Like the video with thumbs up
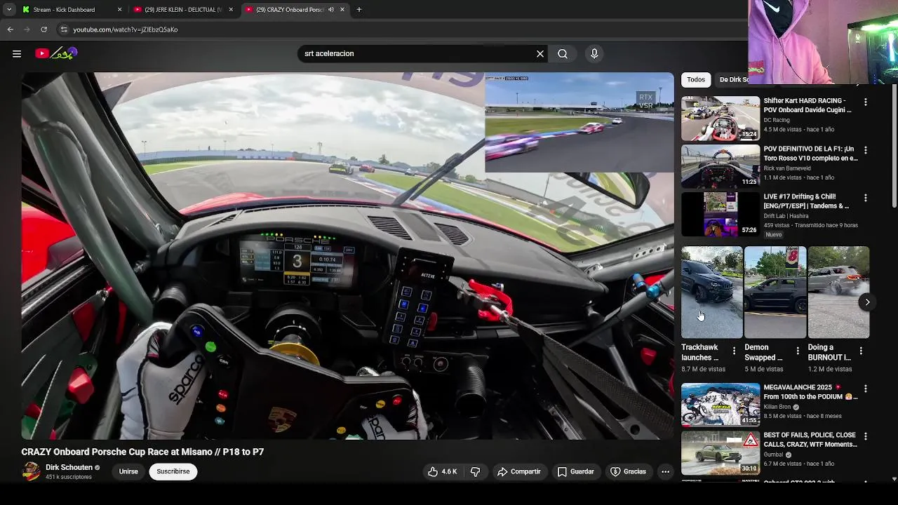The width and height of the screenshot is (898, 505). 443,471
